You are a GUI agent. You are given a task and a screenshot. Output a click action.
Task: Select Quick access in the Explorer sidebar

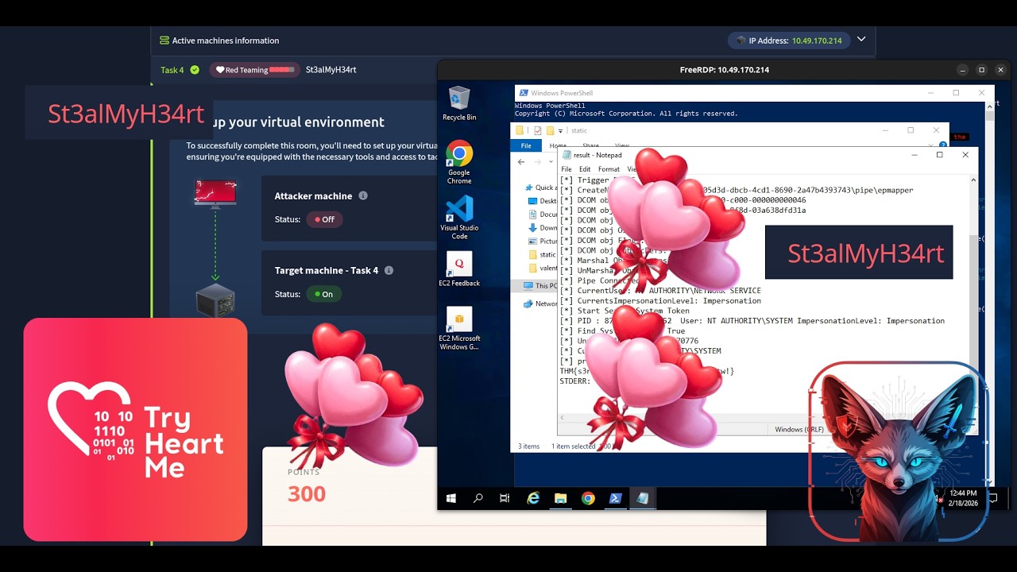click(x=541, y=187)
